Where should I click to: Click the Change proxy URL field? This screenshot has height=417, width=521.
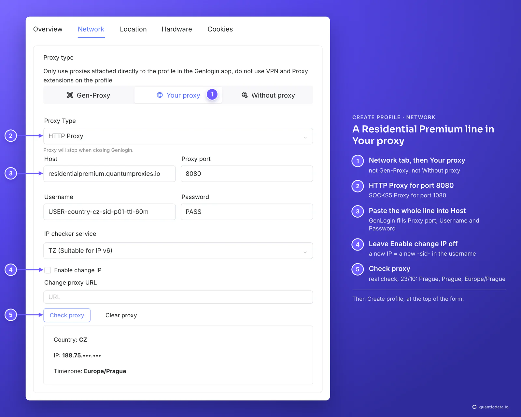tap(178, 297)
